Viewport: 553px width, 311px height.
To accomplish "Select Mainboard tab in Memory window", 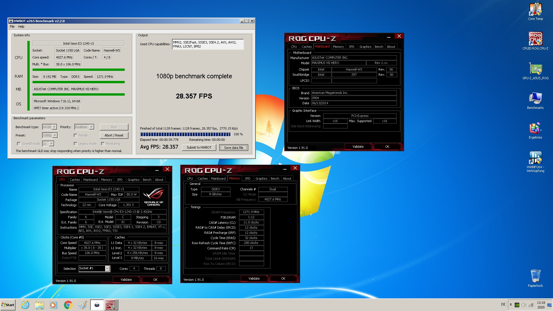I will pyautogui.click(x=218, y=179).
